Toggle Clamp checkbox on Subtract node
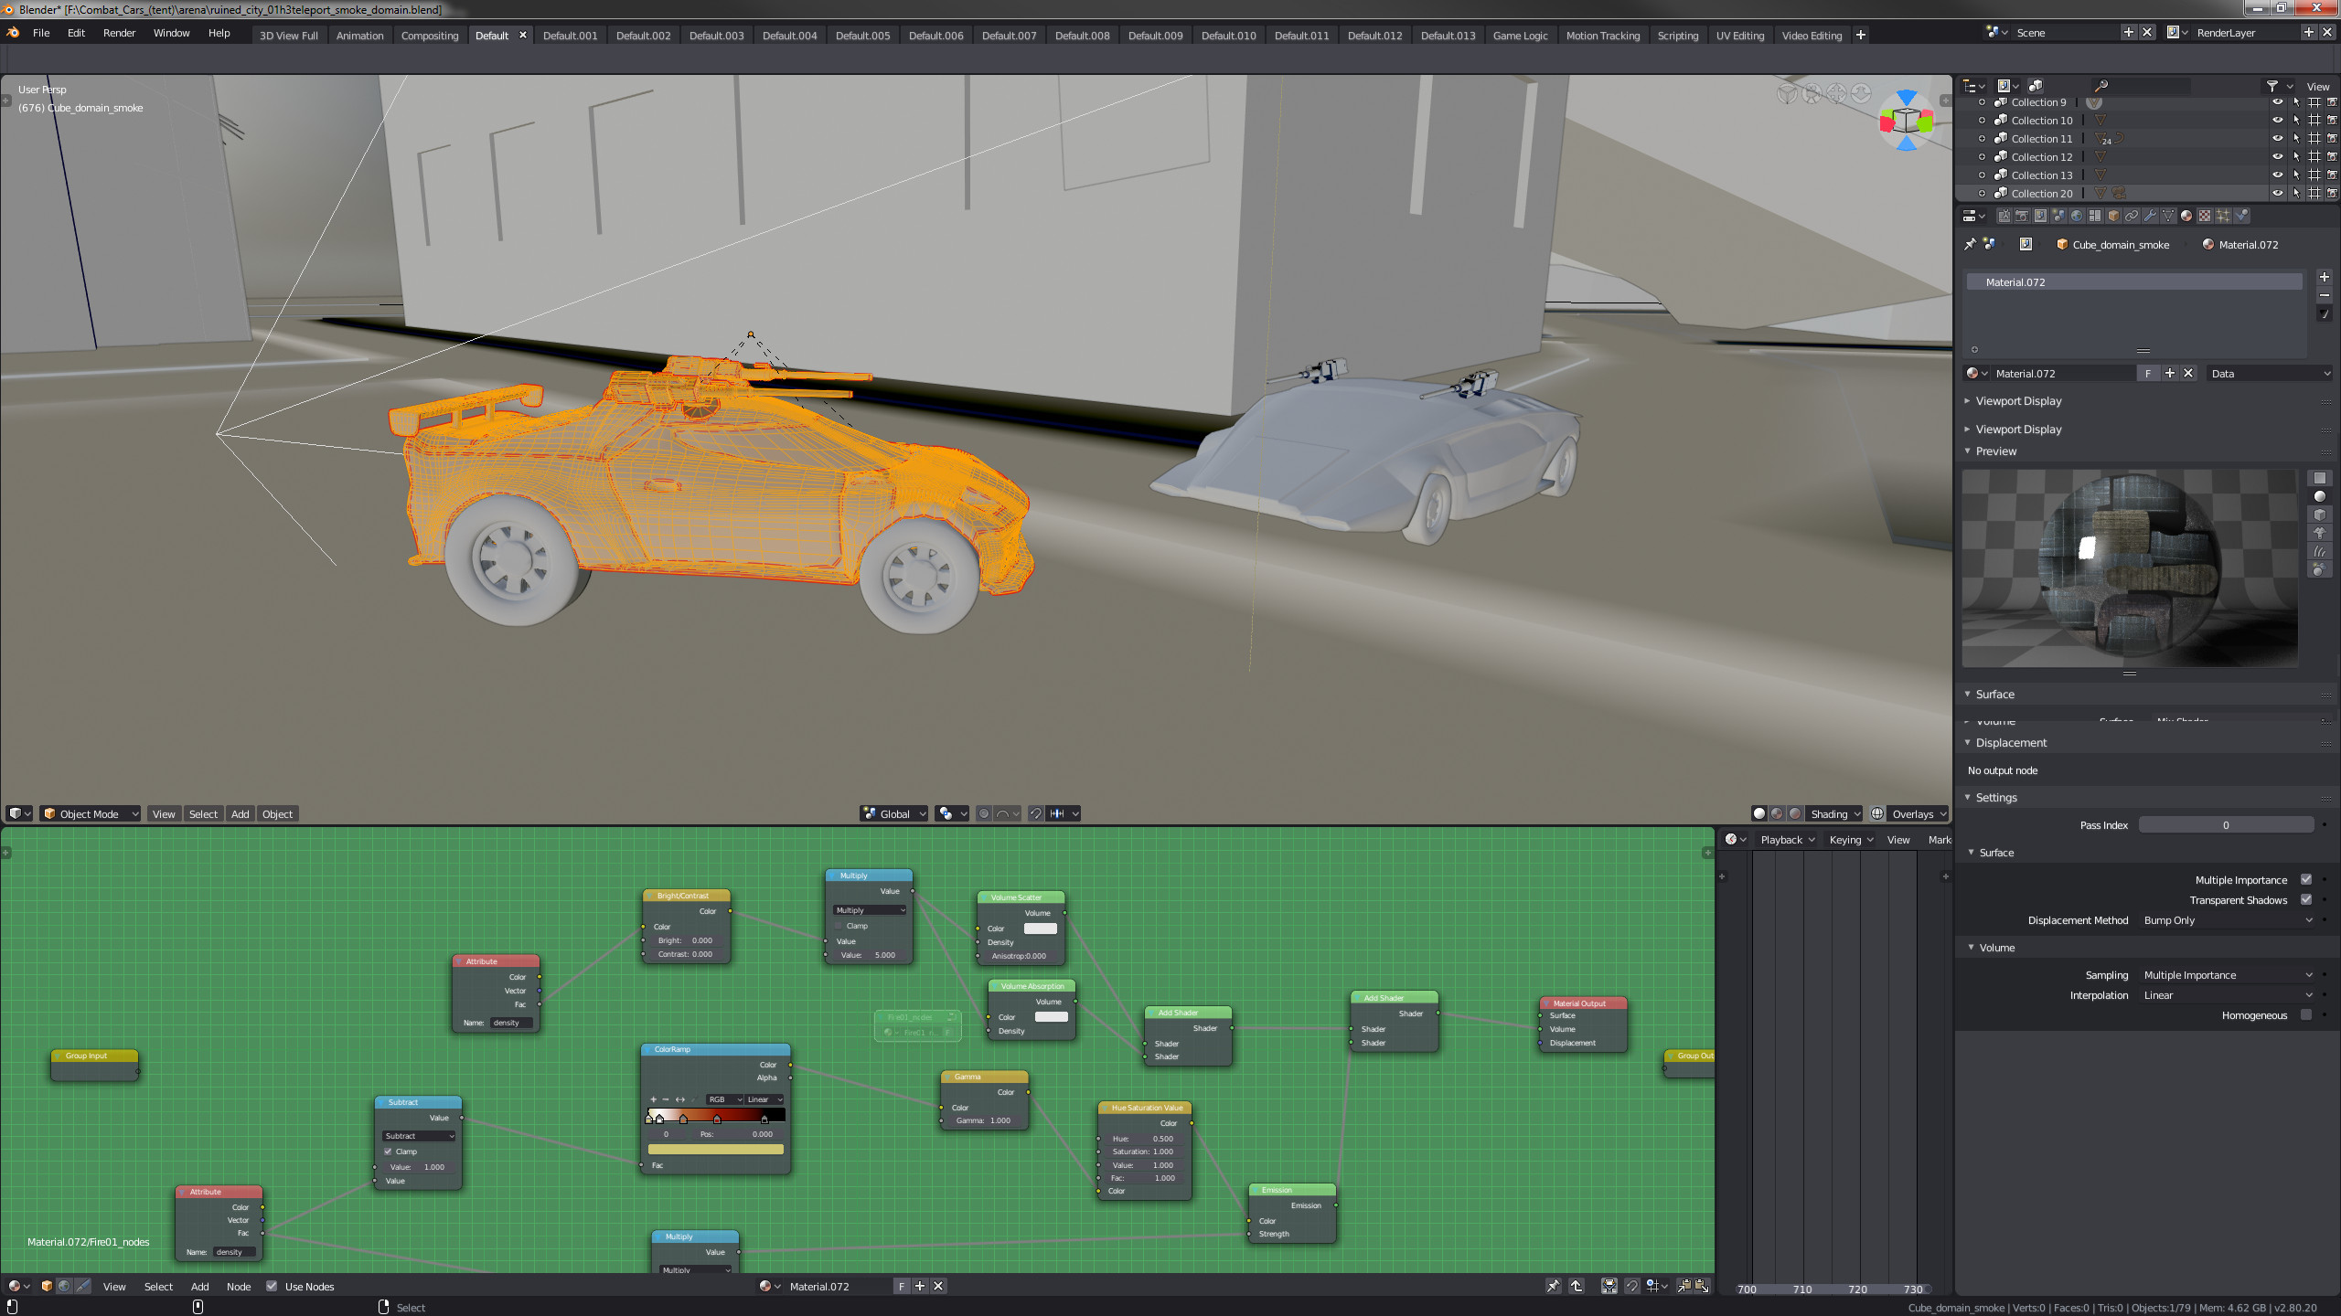Image resolution: width=2341 pixels, height=1316 pixels. click(x=388, y=1151)
